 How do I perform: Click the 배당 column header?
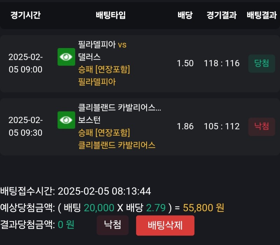pyautogui.click(x=185, y=15)
